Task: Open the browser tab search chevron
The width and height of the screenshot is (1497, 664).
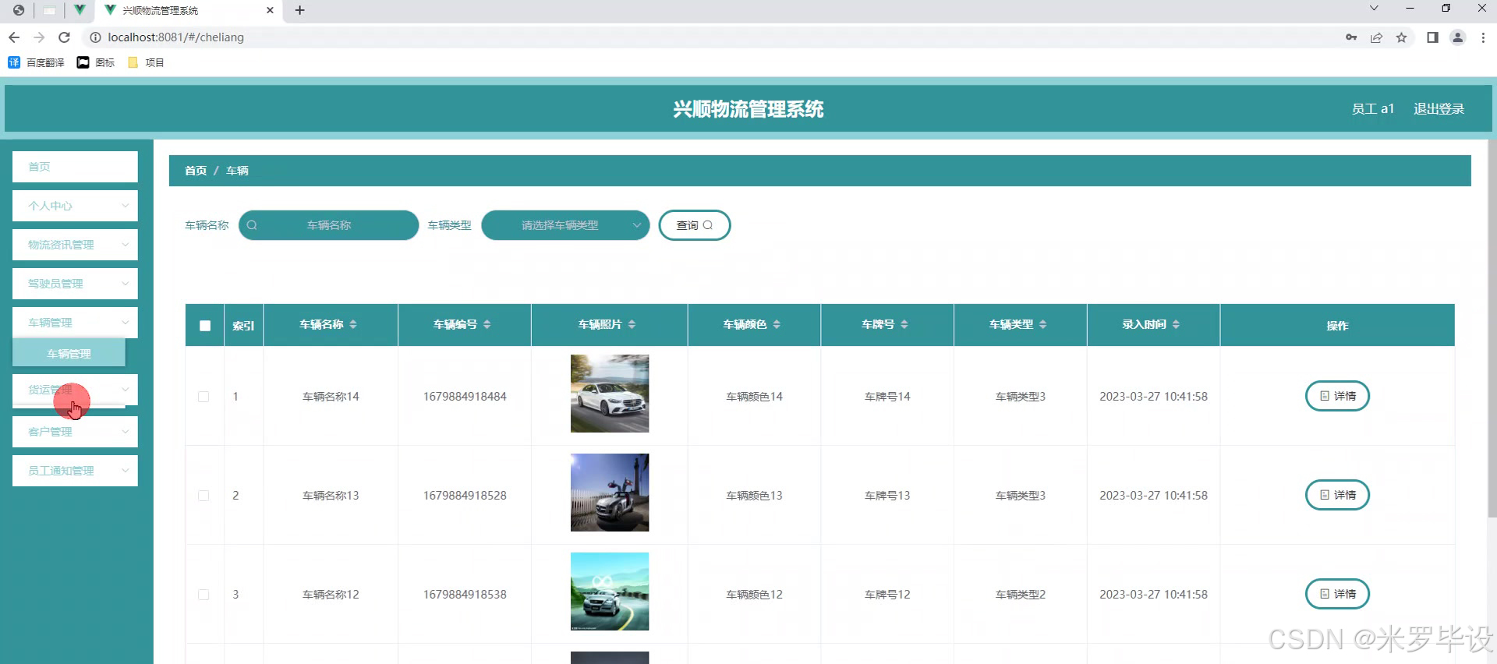Action: [x=1374, y=9]
